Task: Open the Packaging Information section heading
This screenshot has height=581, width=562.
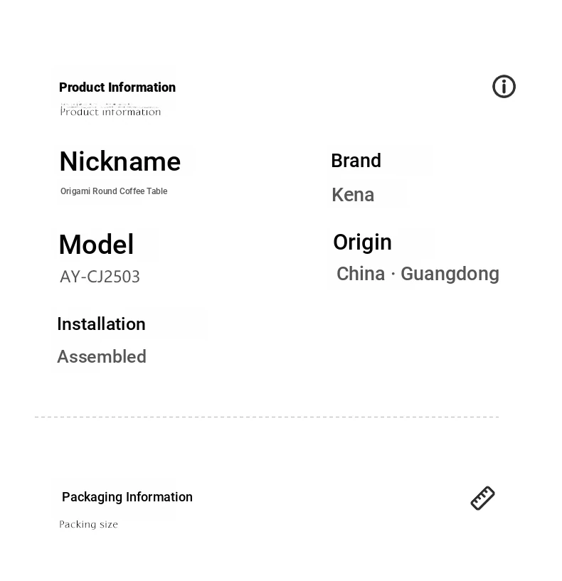Action: click(x=127, y=497)
